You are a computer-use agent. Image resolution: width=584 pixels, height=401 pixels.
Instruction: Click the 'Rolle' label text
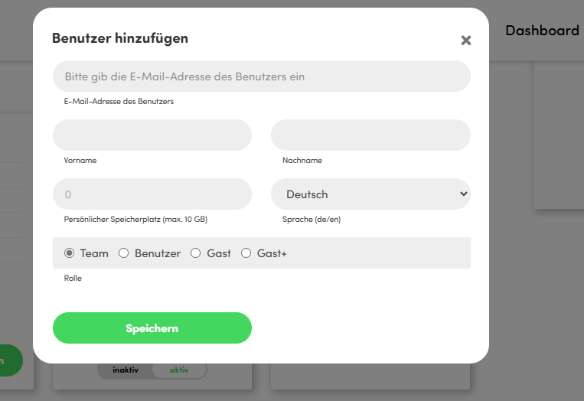73,278
